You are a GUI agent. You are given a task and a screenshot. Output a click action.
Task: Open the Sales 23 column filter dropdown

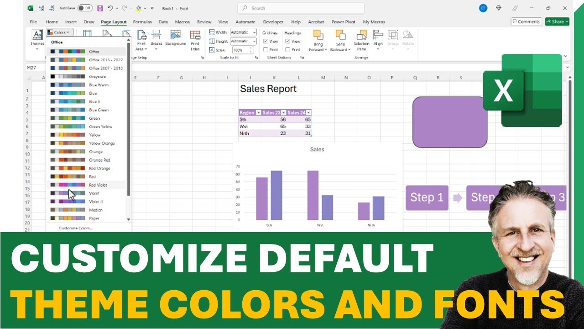(x=284, y=112)
